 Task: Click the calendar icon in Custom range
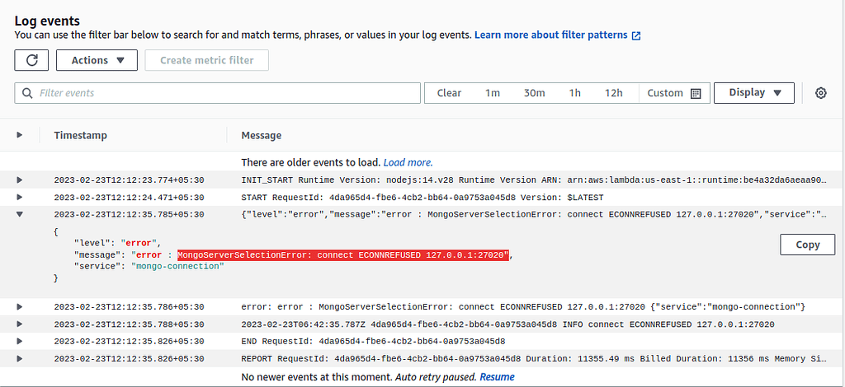[696, 93]
